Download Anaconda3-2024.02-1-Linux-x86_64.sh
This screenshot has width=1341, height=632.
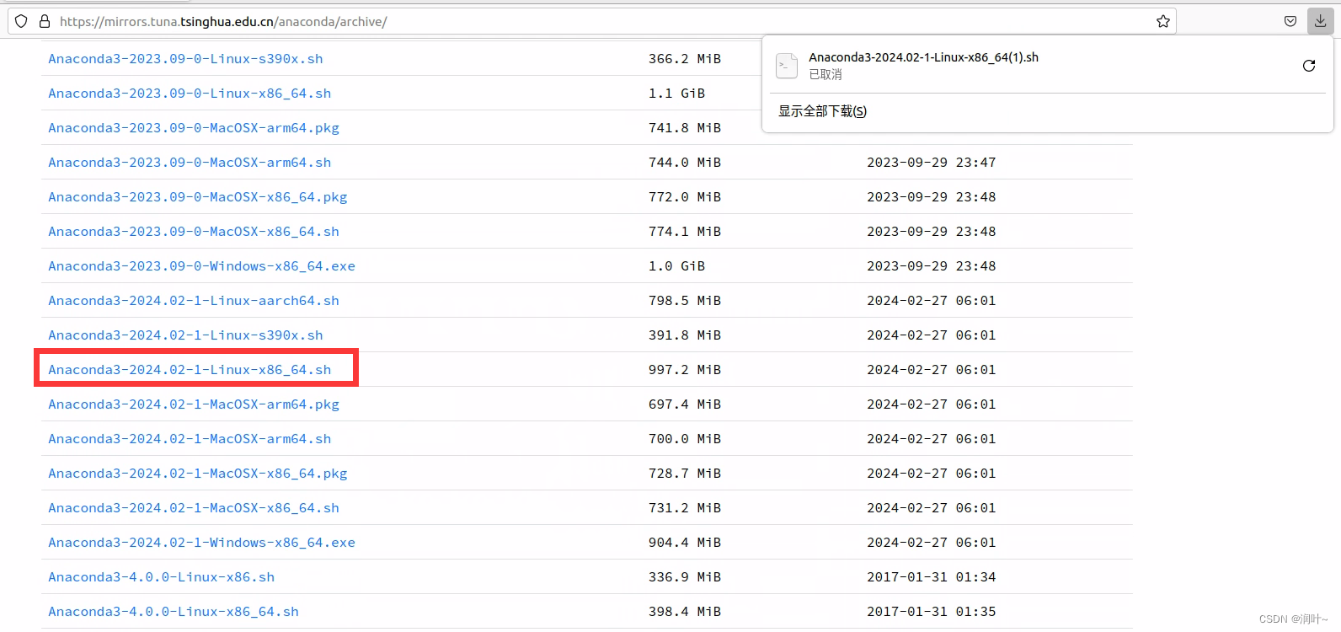tap(190, 370)
